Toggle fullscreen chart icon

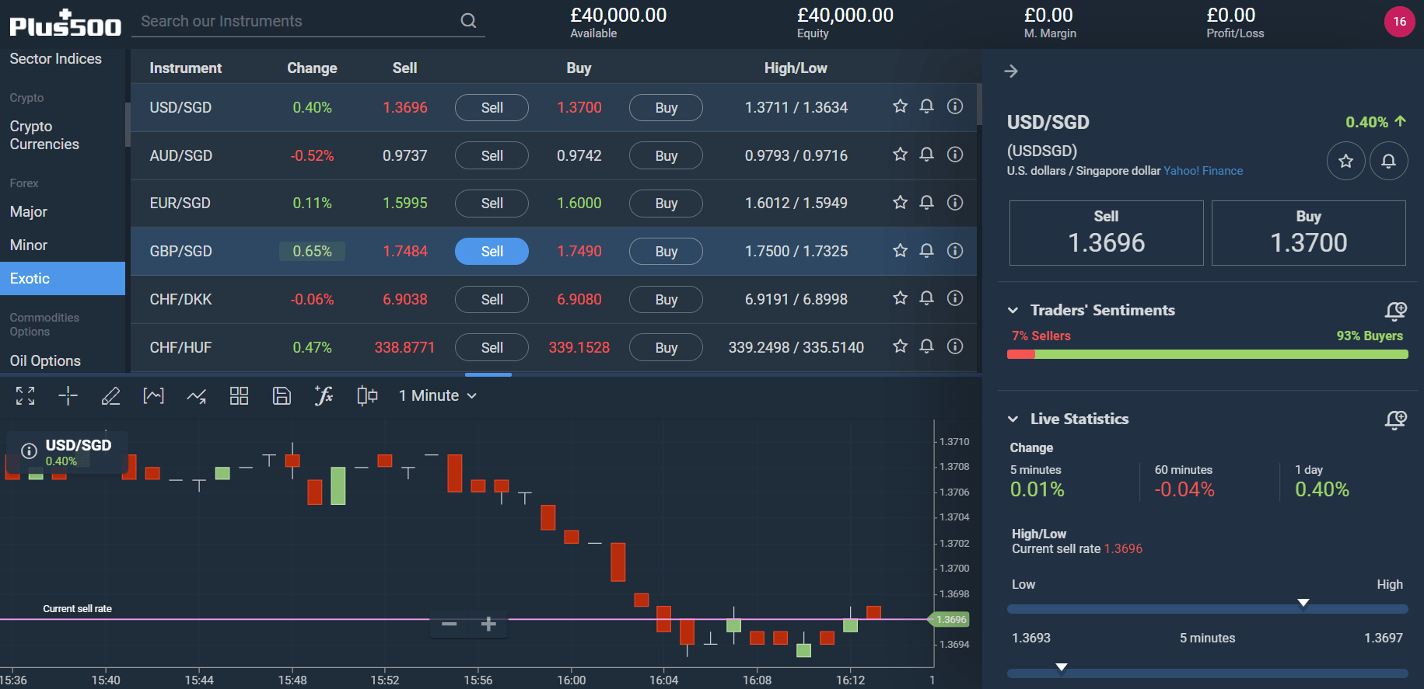point(26,396)
